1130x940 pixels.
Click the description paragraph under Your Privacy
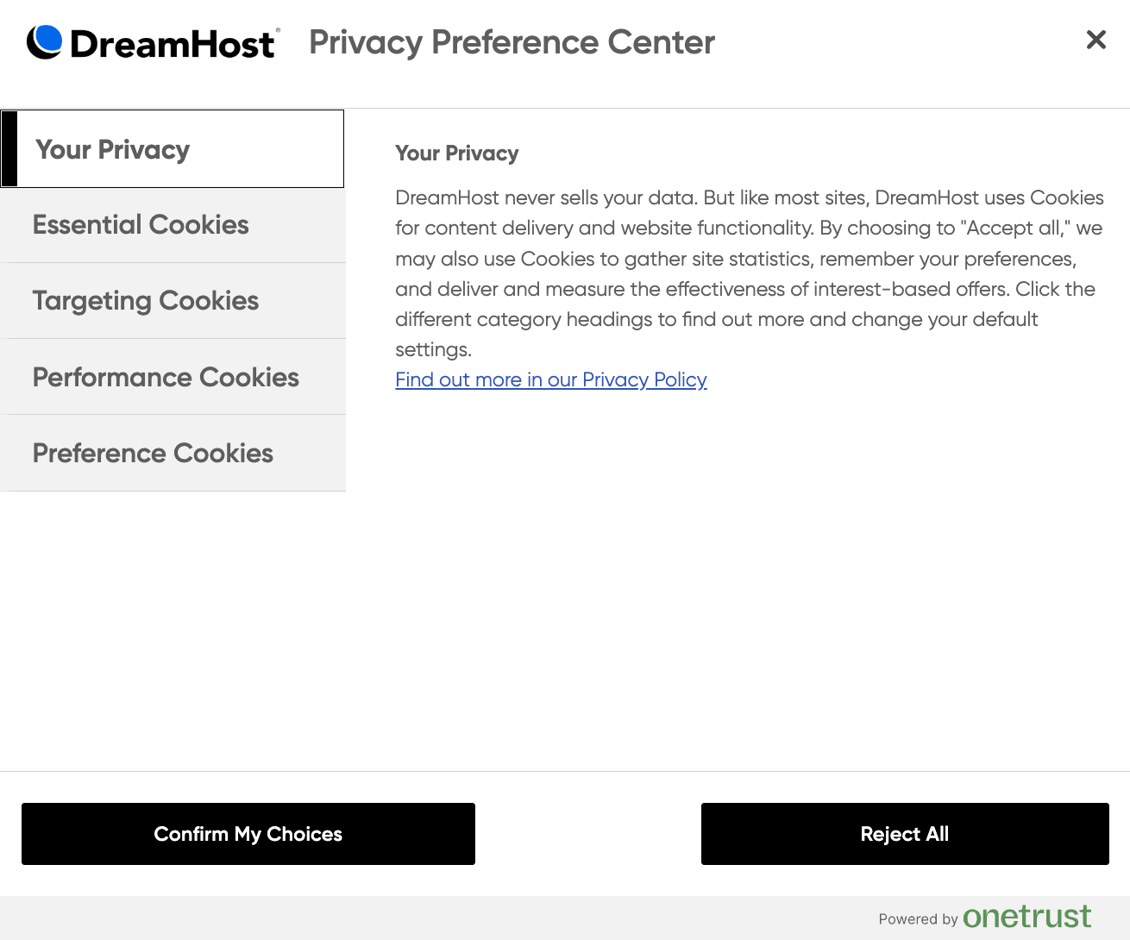749,273
